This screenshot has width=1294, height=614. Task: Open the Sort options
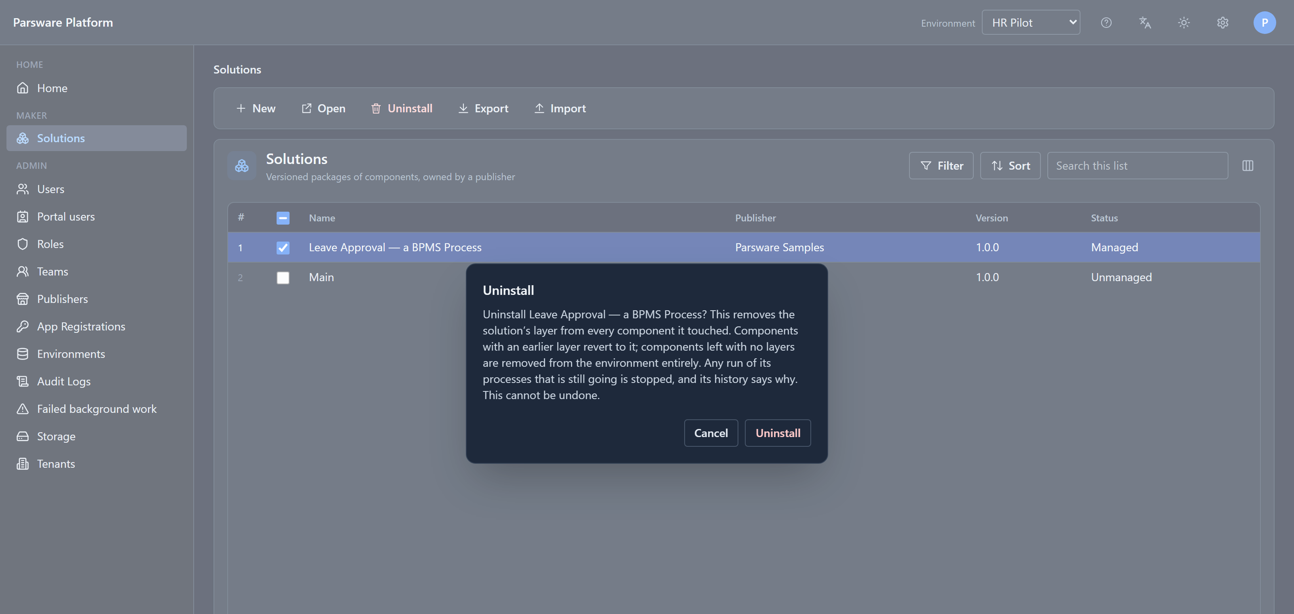click(x=1010, y=166)
